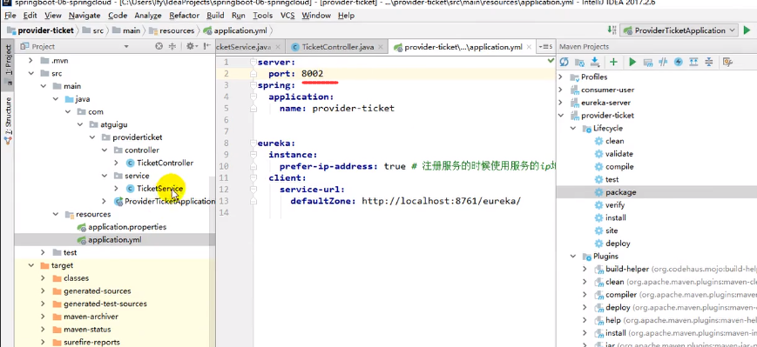The image size is (757, 347).
Task: Expand consumer-user Maven module
Action: point(560,90)
